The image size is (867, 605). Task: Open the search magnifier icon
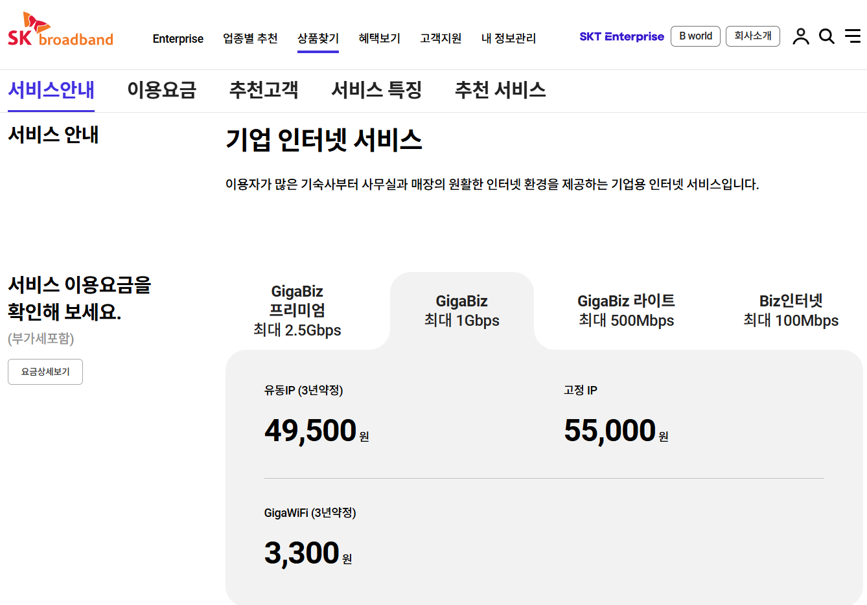(x=827, y=36)
